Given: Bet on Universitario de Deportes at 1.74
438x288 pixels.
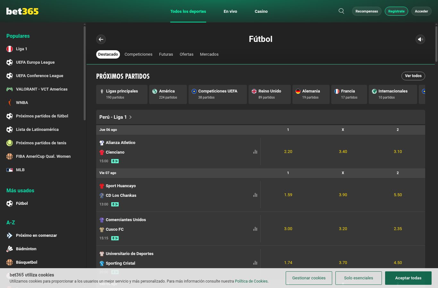Looking at the screenshot, I should tap(288, 263).
